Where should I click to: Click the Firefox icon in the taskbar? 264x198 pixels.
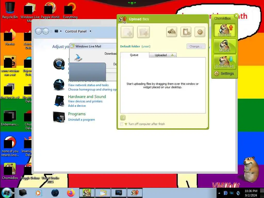(x=71, y=193)
